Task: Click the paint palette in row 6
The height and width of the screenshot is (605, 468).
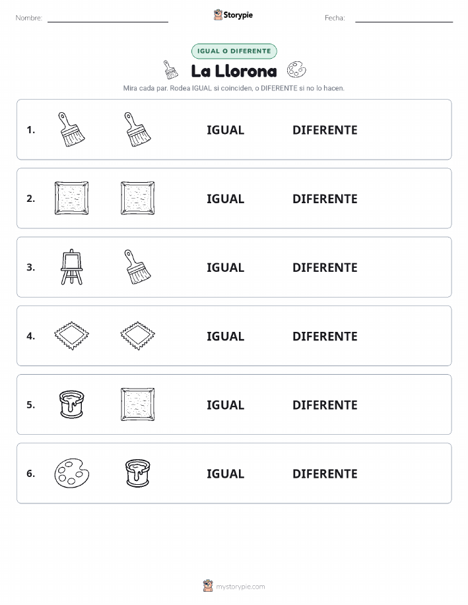Action: coord(72,473)
